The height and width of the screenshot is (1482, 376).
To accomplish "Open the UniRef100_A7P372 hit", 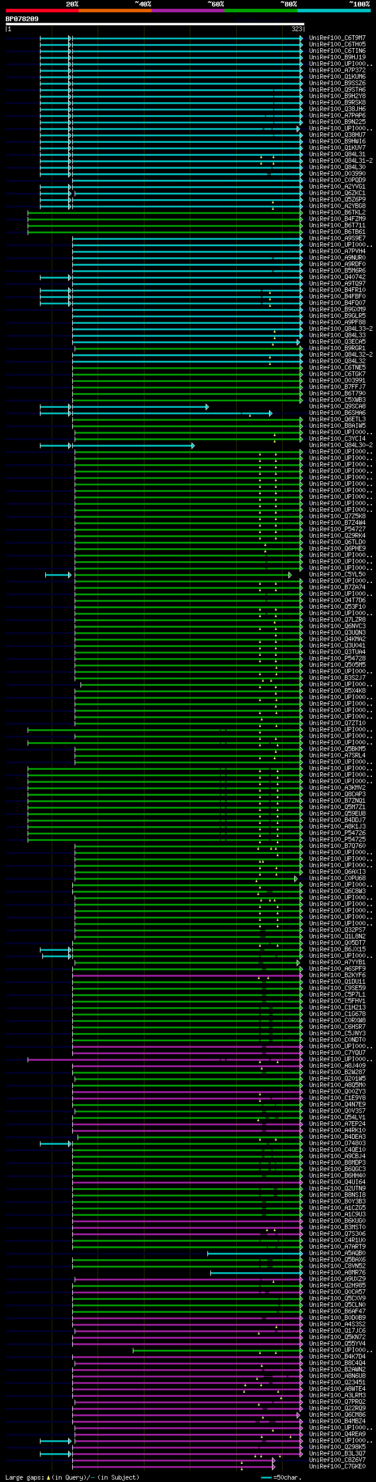I will pyautogui.click(x=337, y=71).
